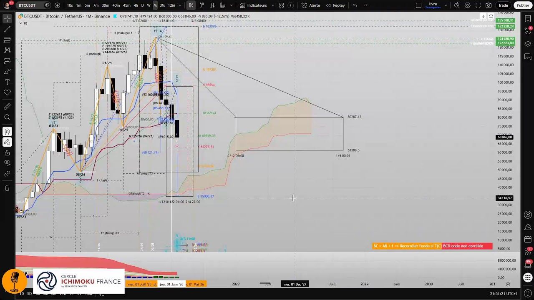534x300 pixels.
Task: Toggle lock all drawings padlock
Action: [7, 152]
